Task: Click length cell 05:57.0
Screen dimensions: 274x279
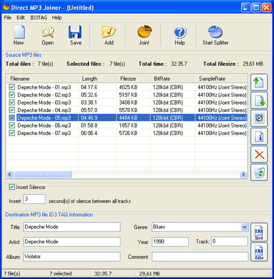Action: [89, 110]
